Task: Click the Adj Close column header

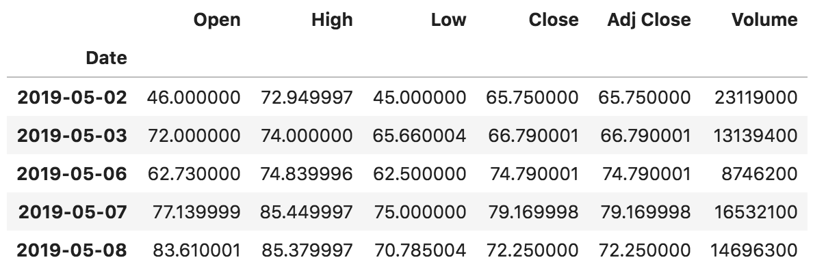Action: point(649,20)
